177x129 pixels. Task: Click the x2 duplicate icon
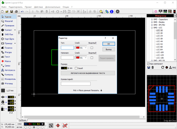(53, 12)
